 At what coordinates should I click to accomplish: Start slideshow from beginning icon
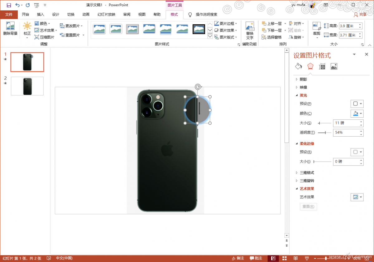tap(37, 5)
